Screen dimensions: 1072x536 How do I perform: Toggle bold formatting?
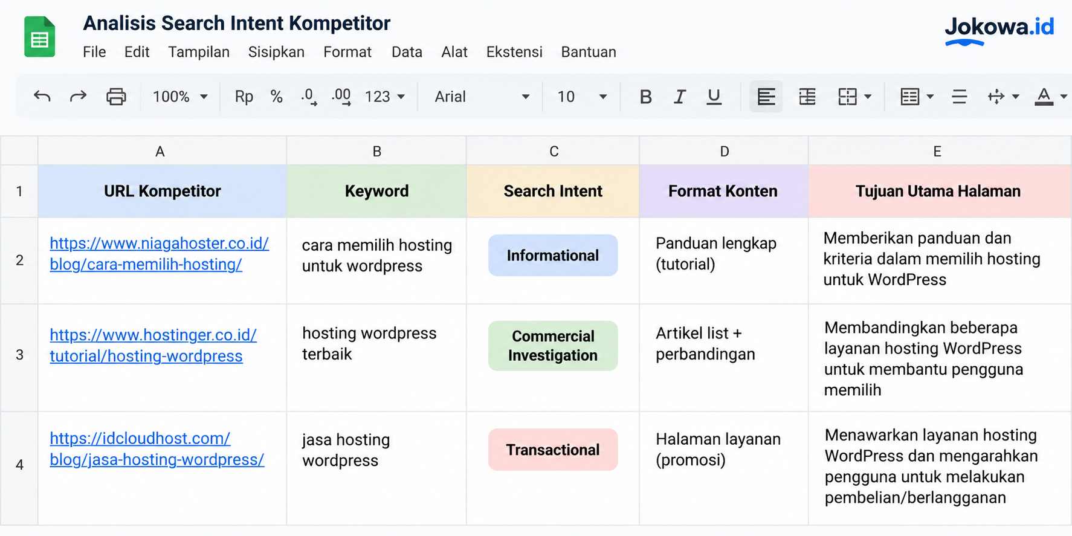(x=645, y=97)
